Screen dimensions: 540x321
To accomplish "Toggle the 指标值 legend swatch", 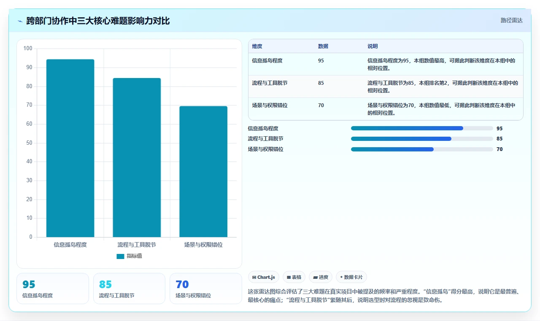I will (120, 256).
